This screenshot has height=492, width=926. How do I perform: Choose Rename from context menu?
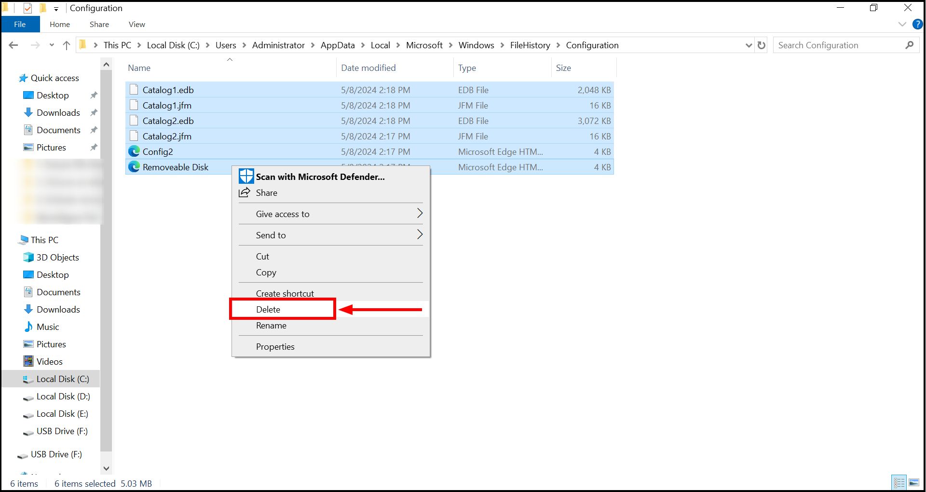click(331, 326)
